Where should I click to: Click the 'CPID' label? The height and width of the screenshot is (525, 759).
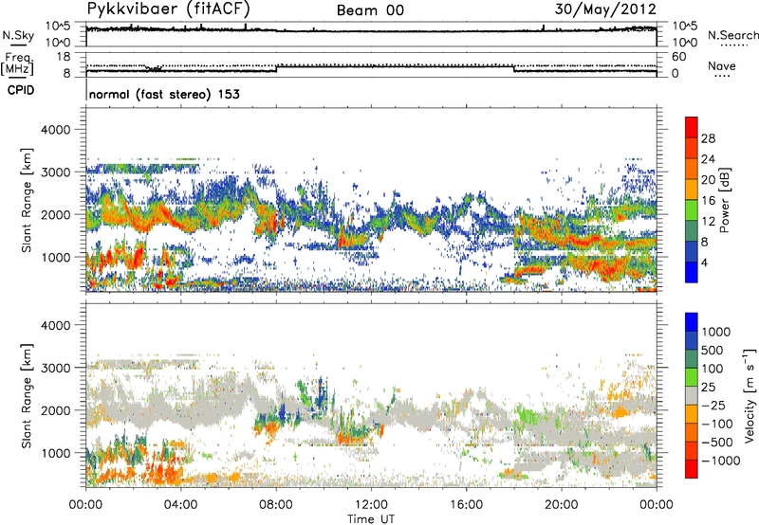[21, 90]
